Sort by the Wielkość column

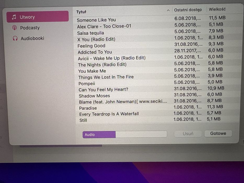[217, 9]
